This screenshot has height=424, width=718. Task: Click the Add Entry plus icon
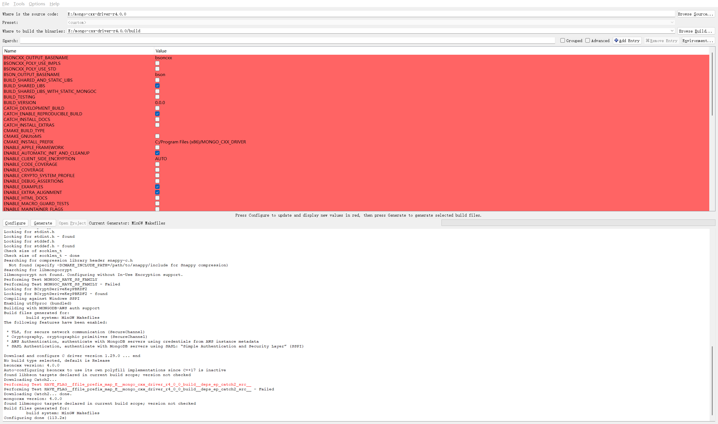click(616, 41)
